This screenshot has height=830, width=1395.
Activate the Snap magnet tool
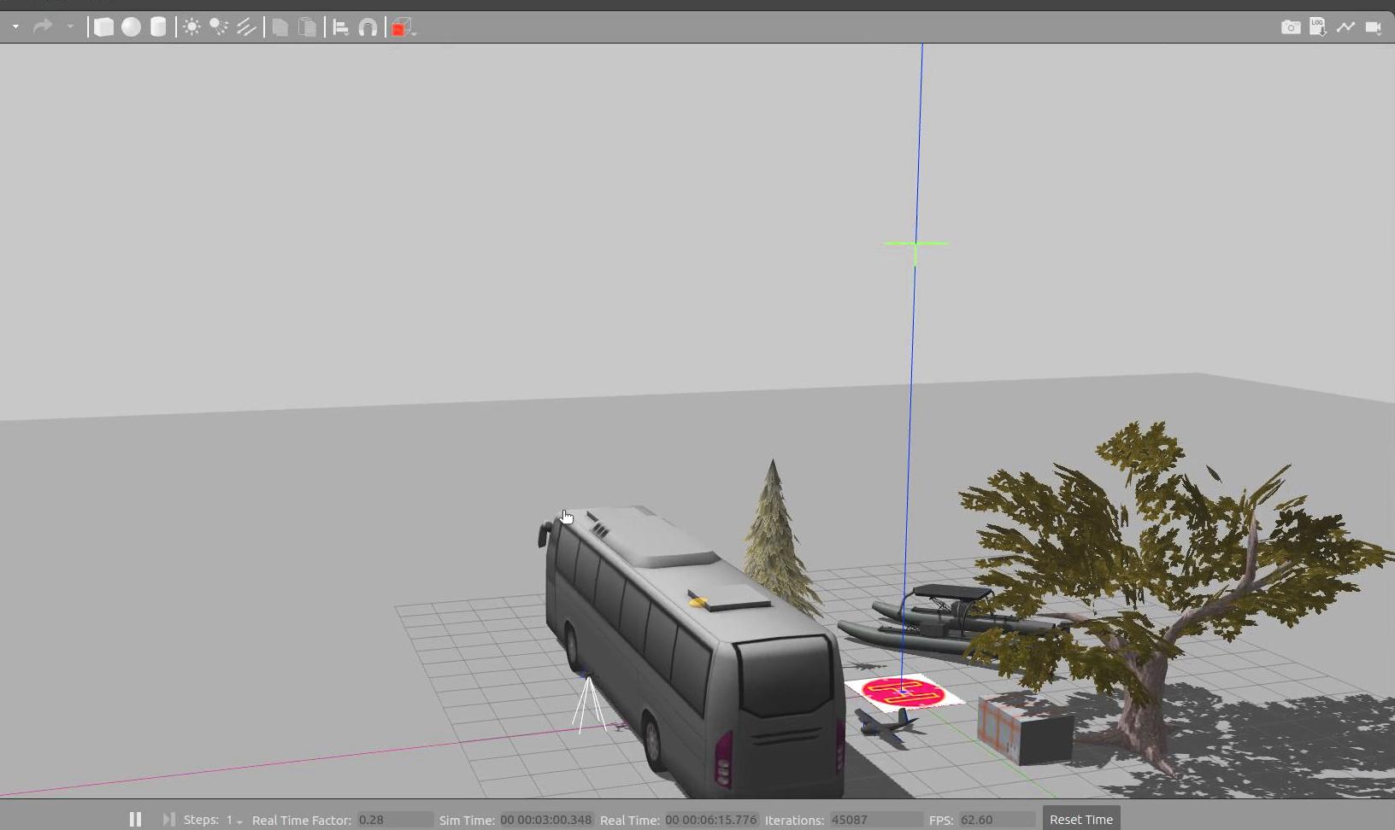(x=368, y=27)
